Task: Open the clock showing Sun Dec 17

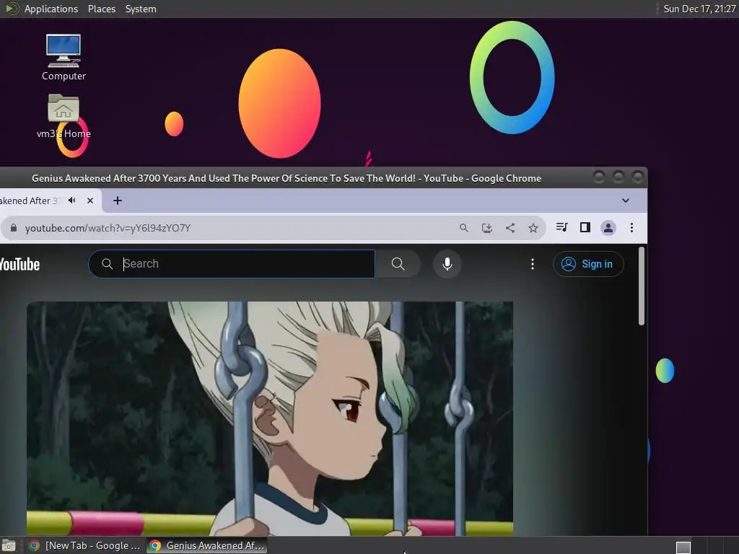Action: point(699,9)
